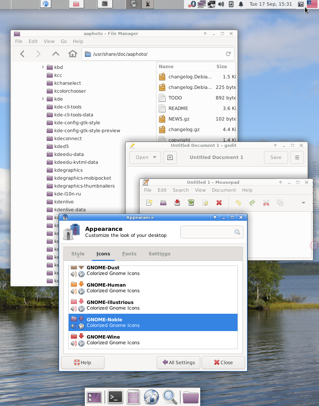This screenshot has width=319, height=406.
Task: Launch terminal from bottom dock
Action: pos(115,397)
